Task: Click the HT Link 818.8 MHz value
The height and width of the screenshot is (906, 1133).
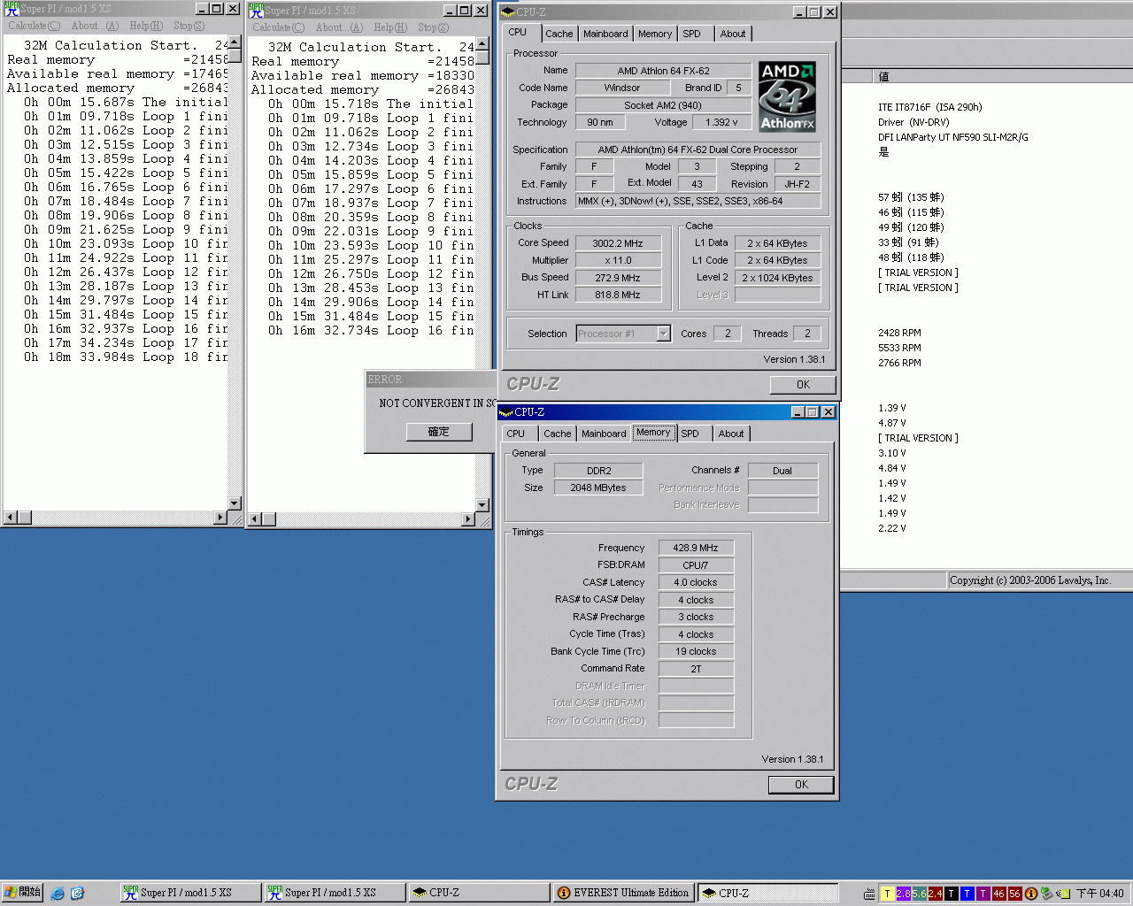Action: [x=618, y=295]
